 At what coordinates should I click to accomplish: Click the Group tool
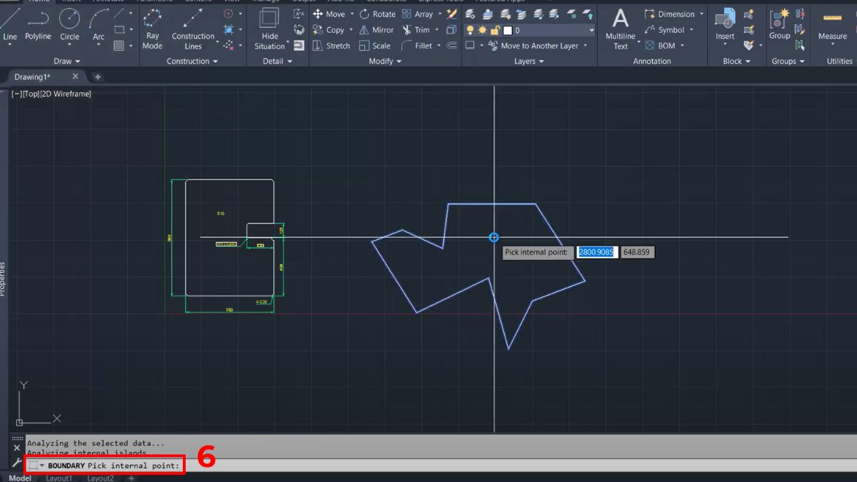pos(780,26)
